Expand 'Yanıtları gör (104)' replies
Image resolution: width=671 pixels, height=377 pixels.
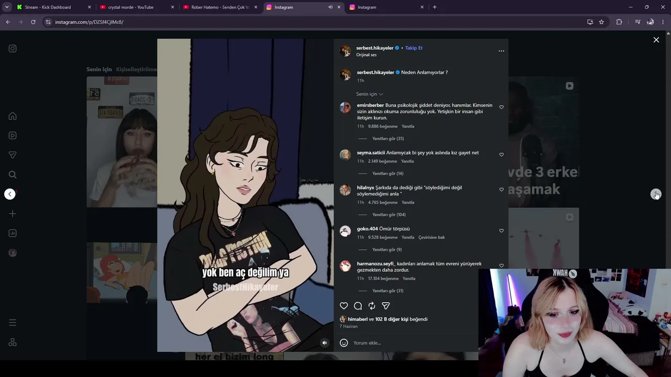click(389, 215)
